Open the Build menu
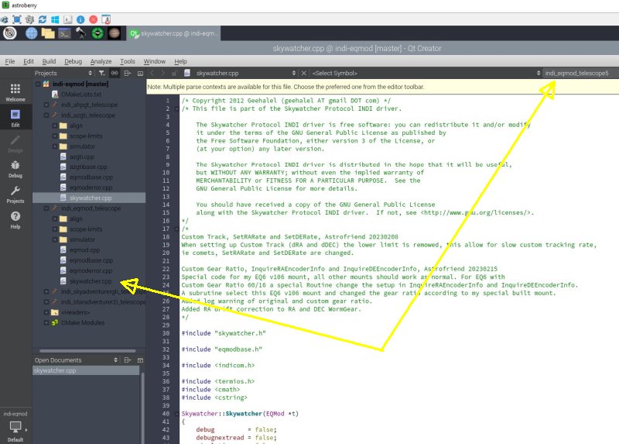The width and height of the screenshot is (619, 444). coord(49,61)
